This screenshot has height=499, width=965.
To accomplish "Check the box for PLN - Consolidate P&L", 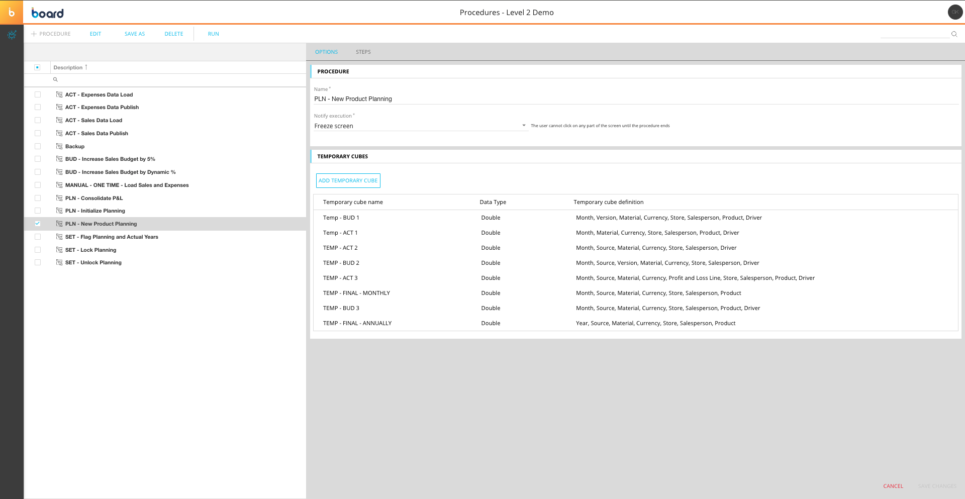I will coord(38,198).
